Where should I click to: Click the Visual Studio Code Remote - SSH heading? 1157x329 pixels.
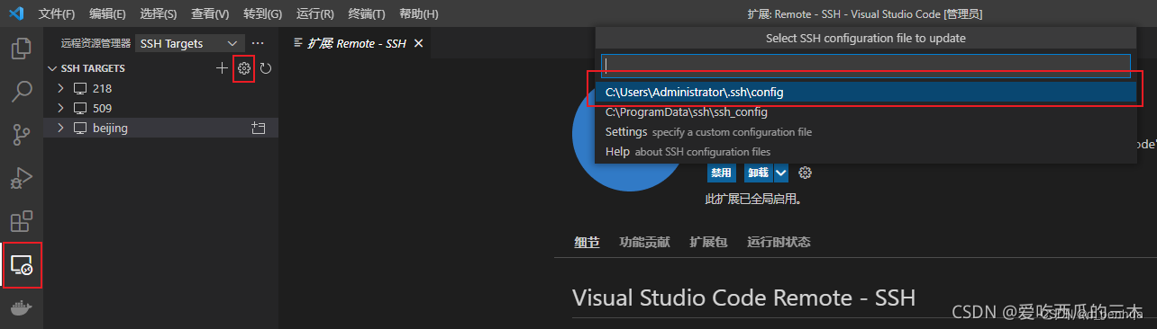(743, 298)
